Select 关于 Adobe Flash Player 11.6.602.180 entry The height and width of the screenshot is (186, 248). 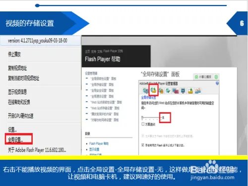pos(37,150)
